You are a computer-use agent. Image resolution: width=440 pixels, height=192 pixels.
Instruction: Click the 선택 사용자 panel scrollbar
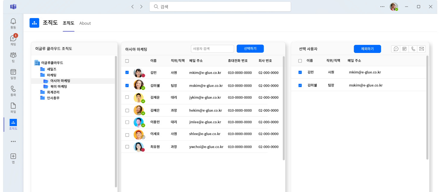click(427, 107)
